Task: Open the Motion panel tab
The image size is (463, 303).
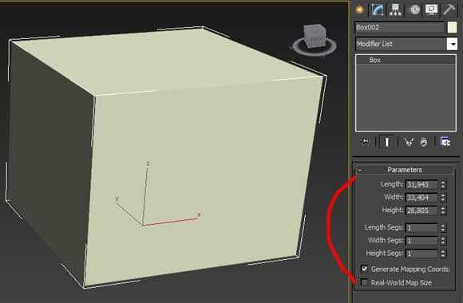Action: click(414, 10)
